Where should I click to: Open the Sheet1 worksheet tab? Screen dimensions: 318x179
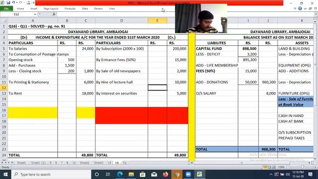point(21,163)
